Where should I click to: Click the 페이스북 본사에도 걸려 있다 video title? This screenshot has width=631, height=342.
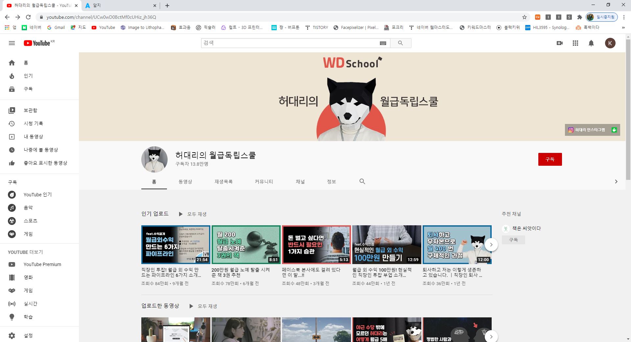coord(311,272)
